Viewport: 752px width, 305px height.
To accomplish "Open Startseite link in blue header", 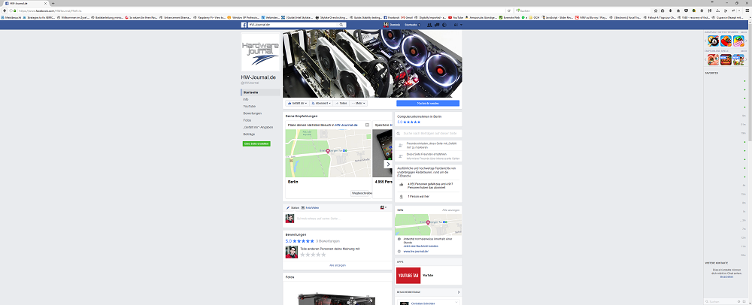I will 411,25.
